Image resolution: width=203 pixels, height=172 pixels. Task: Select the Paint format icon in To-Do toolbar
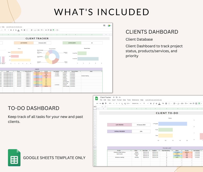click(106, 104)
